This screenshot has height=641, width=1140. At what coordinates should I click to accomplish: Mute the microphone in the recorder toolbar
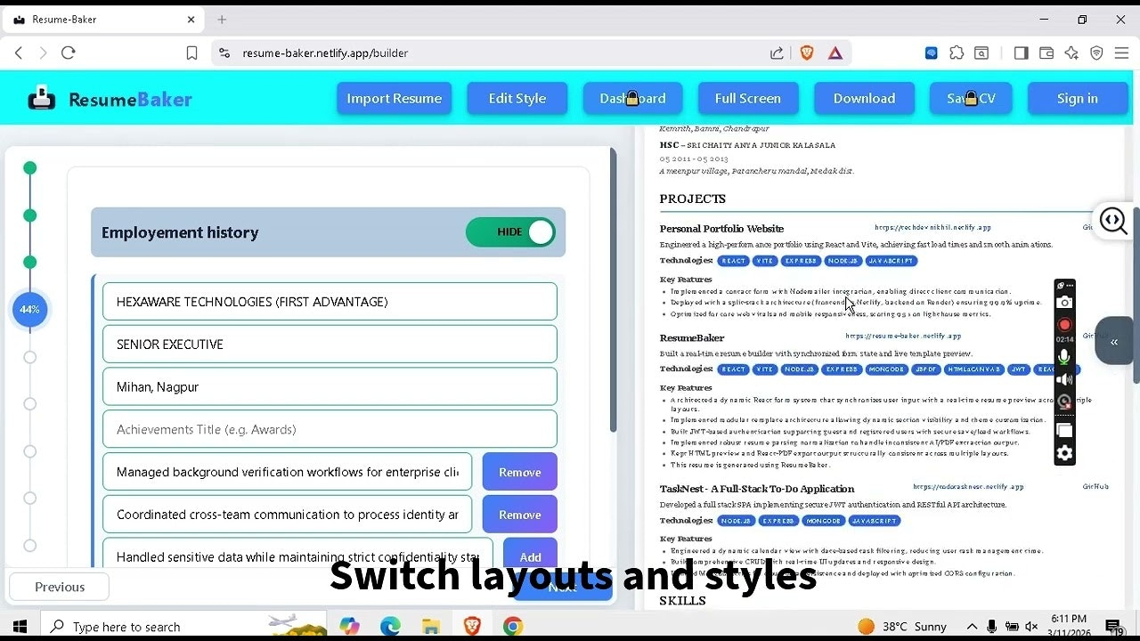point(1064,358)
